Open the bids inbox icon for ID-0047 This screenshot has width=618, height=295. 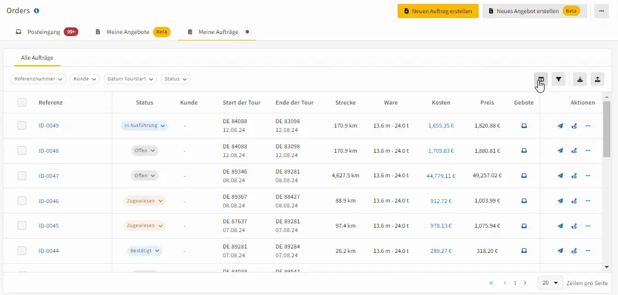point(524,176)
